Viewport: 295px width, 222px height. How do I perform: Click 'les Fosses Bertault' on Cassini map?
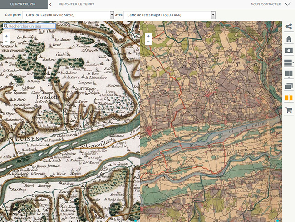click(46, 166)
